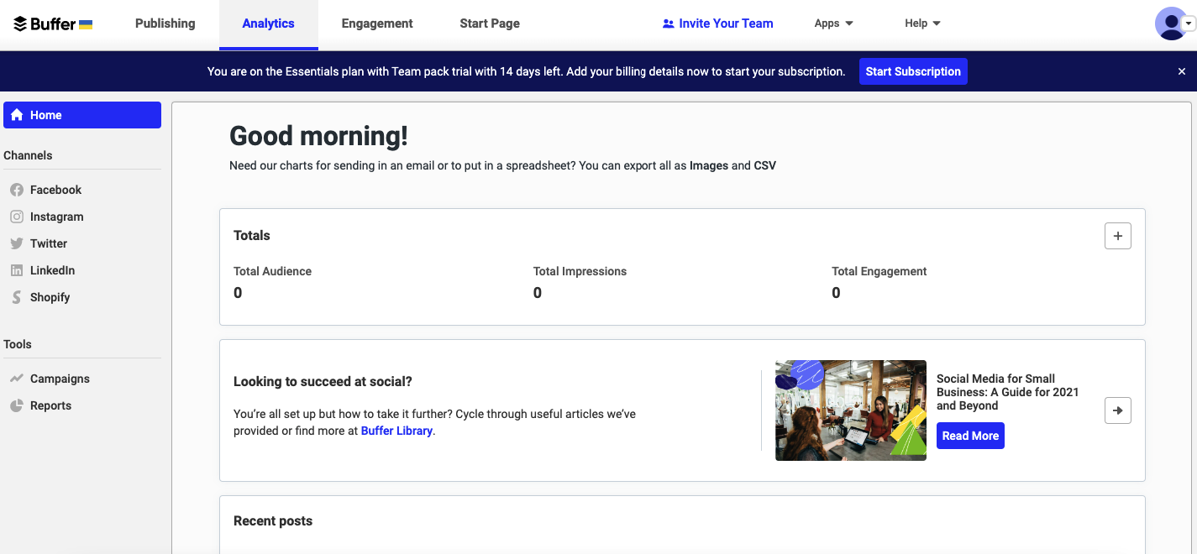
Task: Click the Campaigns chart icon
Action: pyautogui.click(x=17, y=379)
